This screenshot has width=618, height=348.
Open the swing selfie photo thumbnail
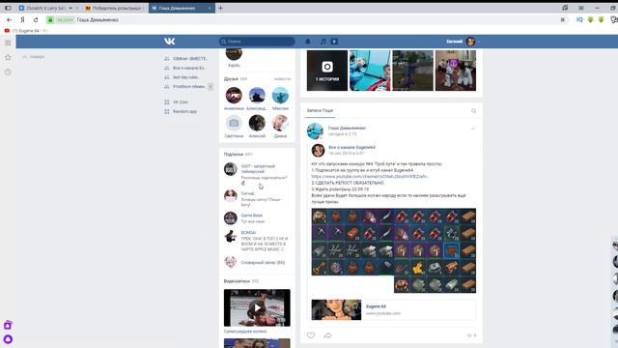(370, 71)
